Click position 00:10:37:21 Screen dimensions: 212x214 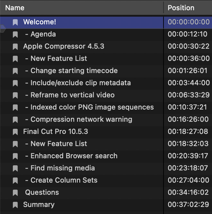pos(187,107)
